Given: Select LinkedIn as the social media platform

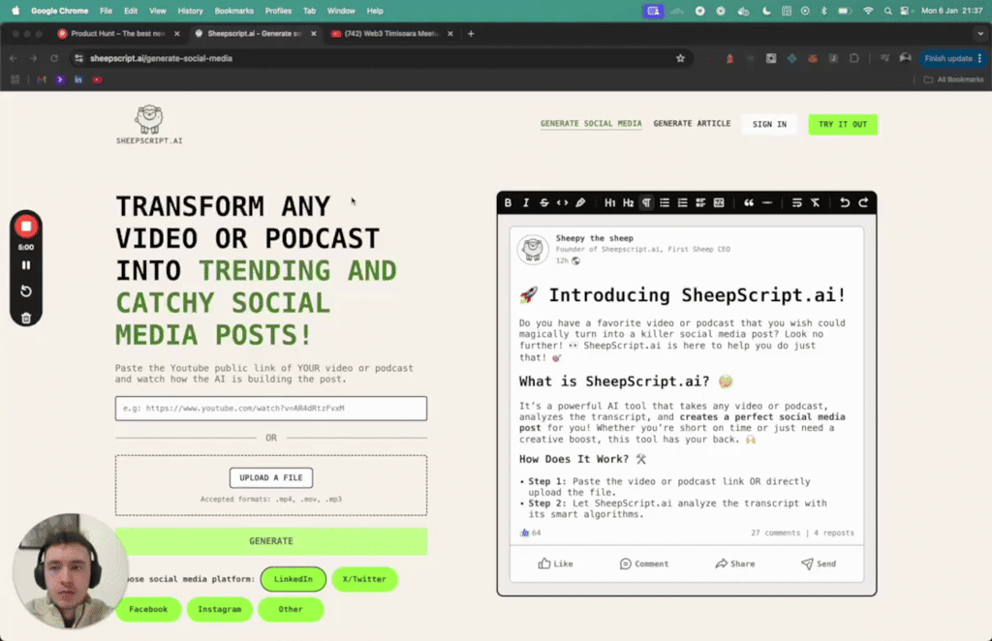Looking at the screenshot, I should 293,579.
